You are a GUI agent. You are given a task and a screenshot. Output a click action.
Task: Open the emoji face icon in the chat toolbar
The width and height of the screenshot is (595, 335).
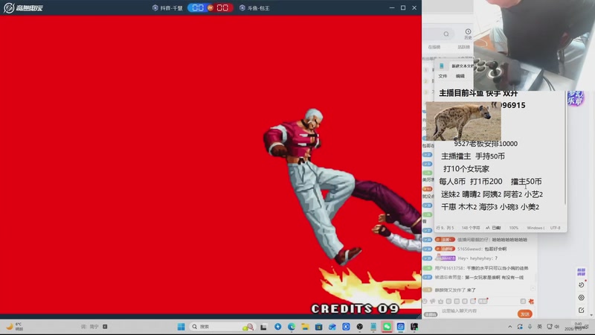click(x=425, y=301)
